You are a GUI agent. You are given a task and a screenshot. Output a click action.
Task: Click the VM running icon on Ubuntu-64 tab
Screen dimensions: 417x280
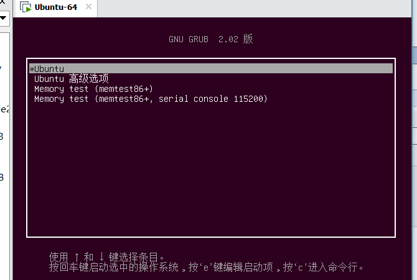(26, 8)
